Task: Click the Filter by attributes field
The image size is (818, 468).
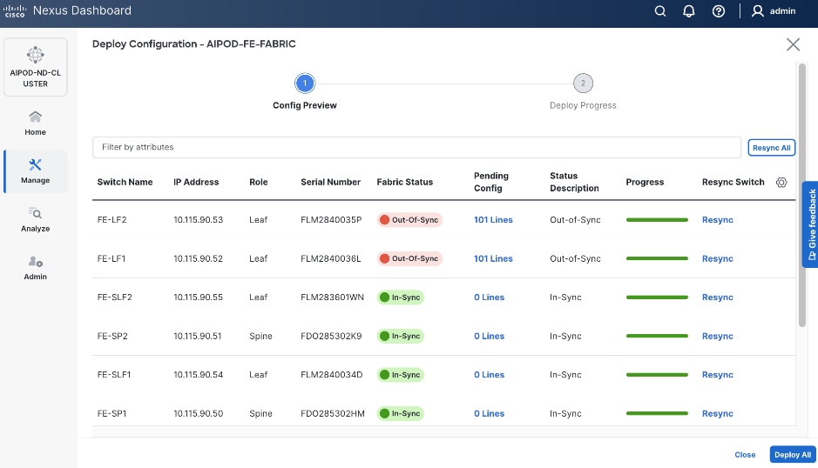Action: (x=418, y=148)
